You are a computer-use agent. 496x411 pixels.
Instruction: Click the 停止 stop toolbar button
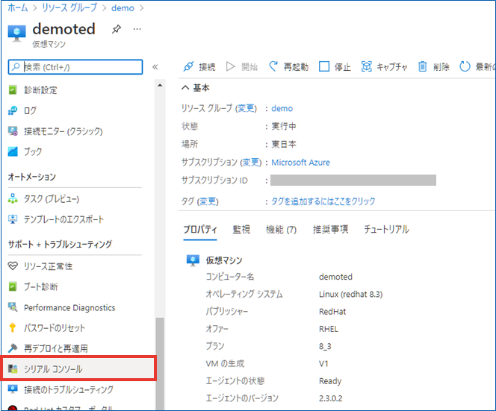(335, 66)
